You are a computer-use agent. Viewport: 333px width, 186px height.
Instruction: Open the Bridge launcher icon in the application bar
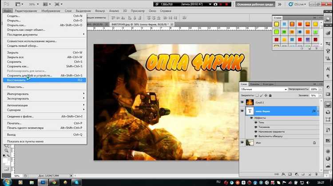point(18,4)
